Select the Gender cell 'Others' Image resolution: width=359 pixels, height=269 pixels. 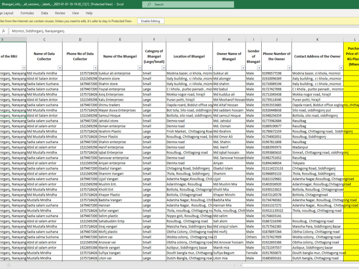[x=253, y=237]
